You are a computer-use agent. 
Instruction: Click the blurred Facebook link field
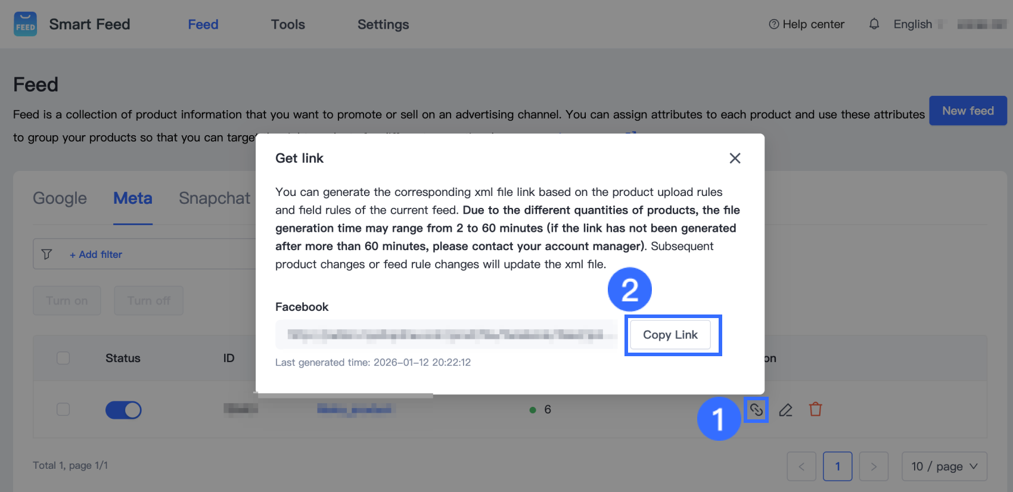point(446,335)
